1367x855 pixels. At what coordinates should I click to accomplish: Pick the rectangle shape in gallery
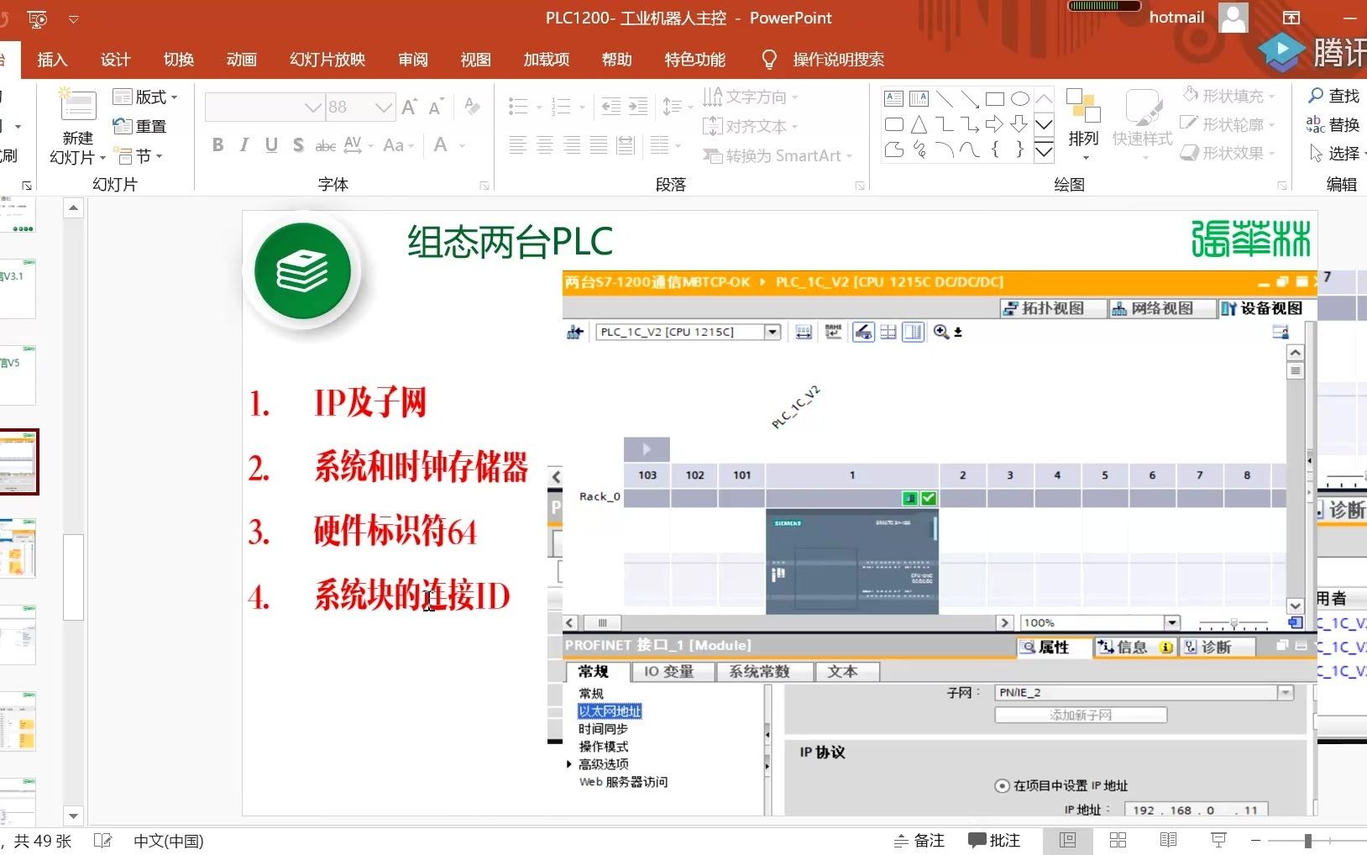tap(995, 99)
